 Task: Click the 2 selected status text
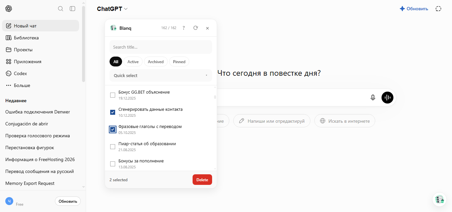118,180
